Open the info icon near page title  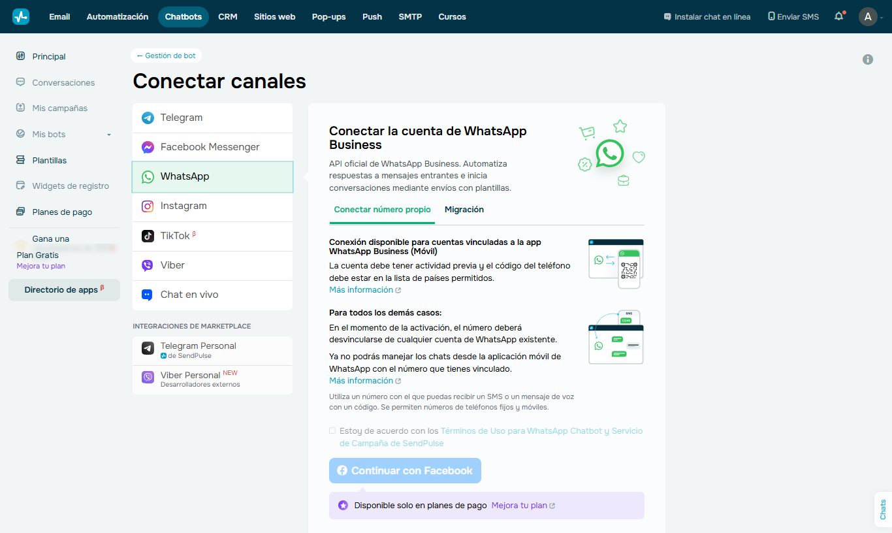tap(868, 59)
